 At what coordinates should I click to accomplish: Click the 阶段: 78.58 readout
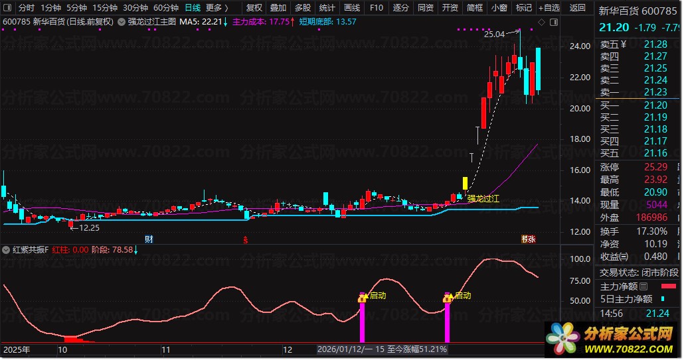pos(115,250)
